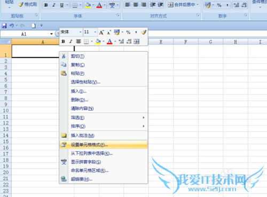Choose 插入(I)... in context menu
This screenshot has height=197, width=267.
click(104, 91)
